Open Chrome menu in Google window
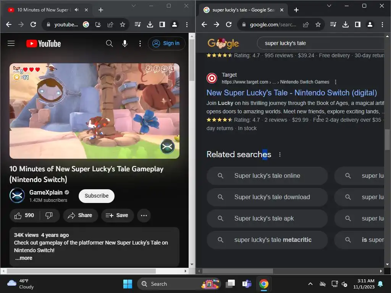Screen dimensions: 391x293 (x=382, y=24)
